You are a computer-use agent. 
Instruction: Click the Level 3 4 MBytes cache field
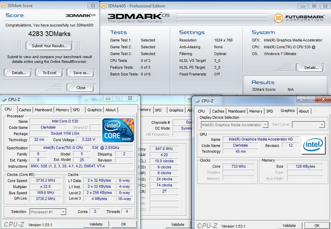click(x=99, y=199)
